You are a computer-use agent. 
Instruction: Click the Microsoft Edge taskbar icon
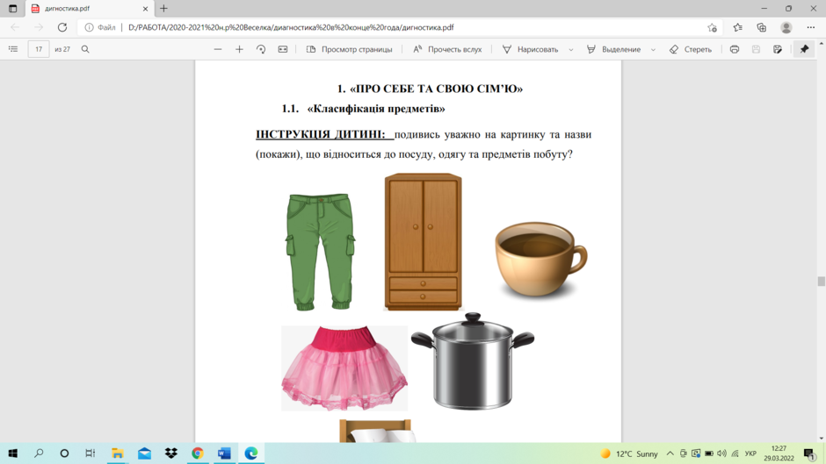tap(250, 453)
